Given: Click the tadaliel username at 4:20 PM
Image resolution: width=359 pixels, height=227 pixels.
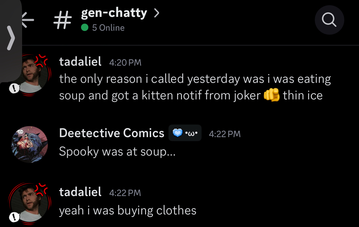Looking at the screenshot, I should pyautogui.click(x=80, y=62).
